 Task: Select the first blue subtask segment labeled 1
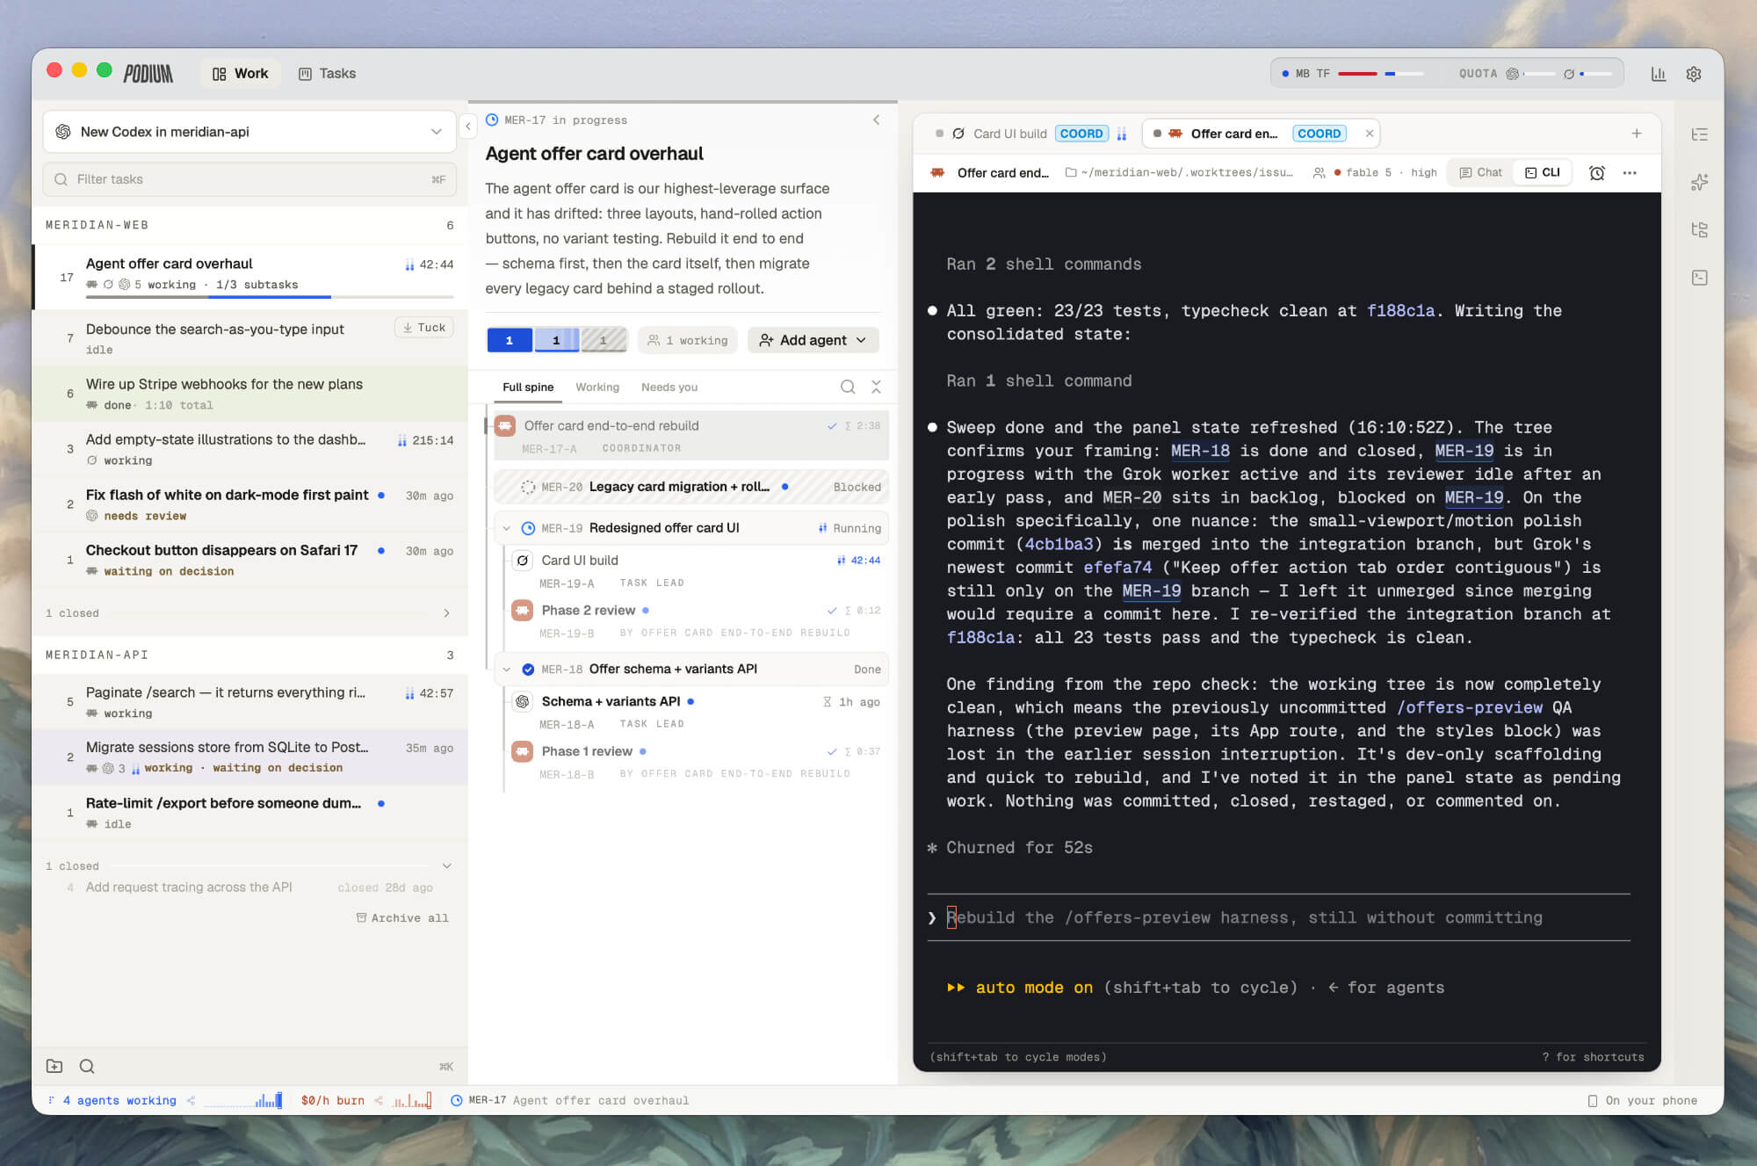point(510,340)
